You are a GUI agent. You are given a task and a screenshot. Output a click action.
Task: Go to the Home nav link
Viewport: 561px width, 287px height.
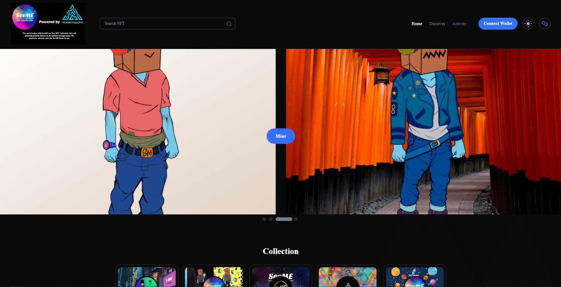point(417,24)
